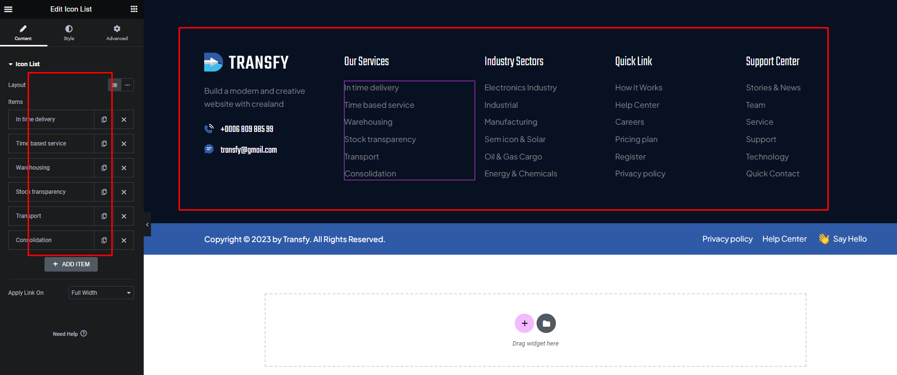Select the default list layout option

coord(115,85)
